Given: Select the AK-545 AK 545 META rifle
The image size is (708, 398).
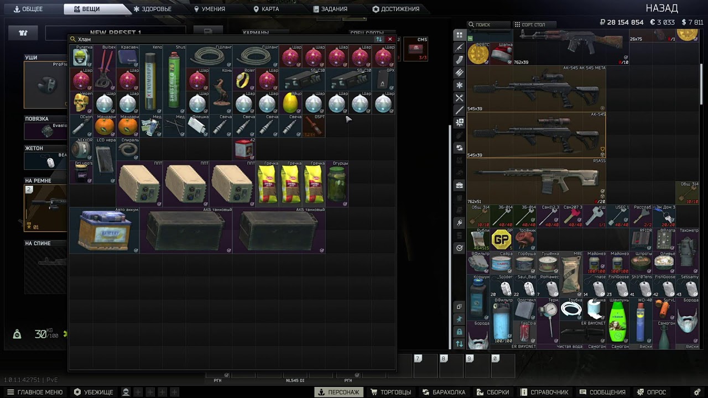Looking at the screenshot, I should point(537,88).
